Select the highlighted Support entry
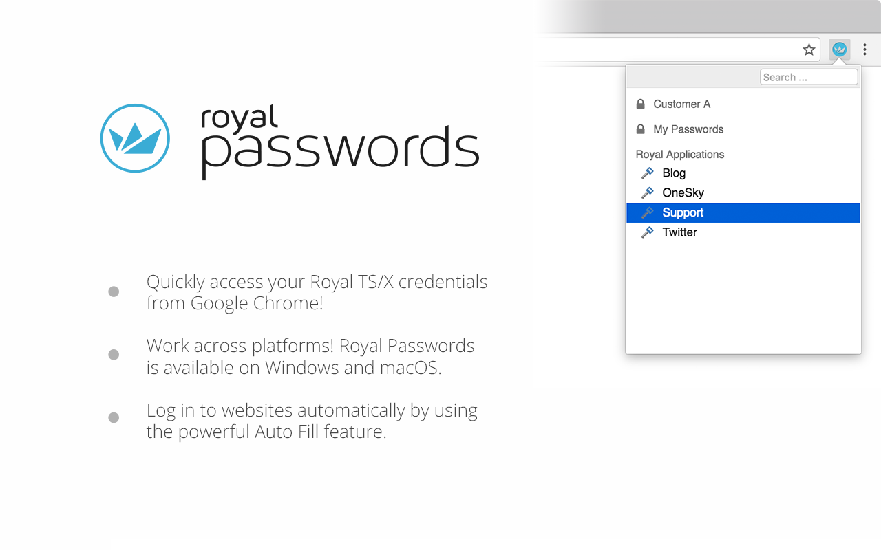This screenshot has width=881, height=550. click(x=683, y=212)
